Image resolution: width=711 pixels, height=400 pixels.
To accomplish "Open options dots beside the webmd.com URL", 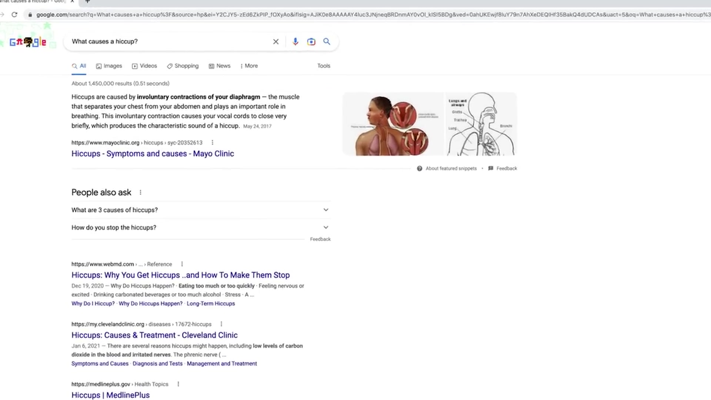I will click(182, 264).
